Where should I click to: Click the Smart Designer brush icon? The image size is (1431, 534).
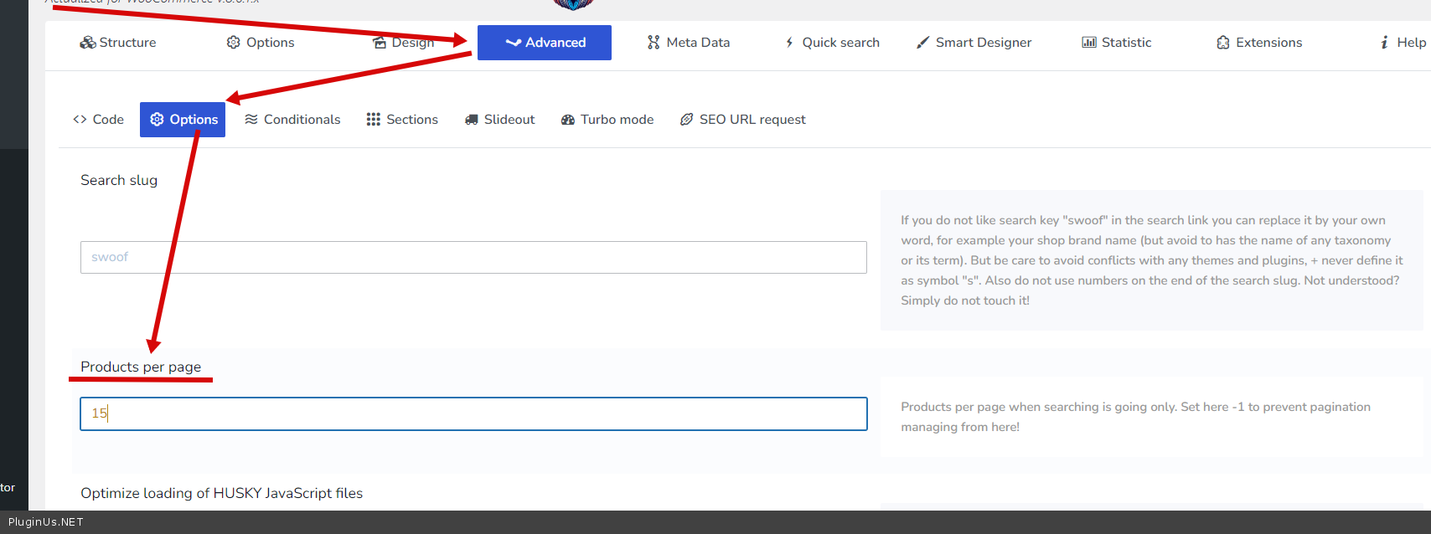click(x=922, y=43)
